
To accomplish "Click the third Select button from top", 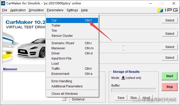I will coord(170,47).
